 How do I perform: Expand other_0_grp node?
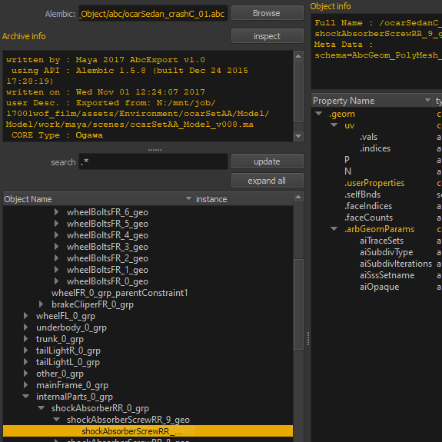click(25, 374)
